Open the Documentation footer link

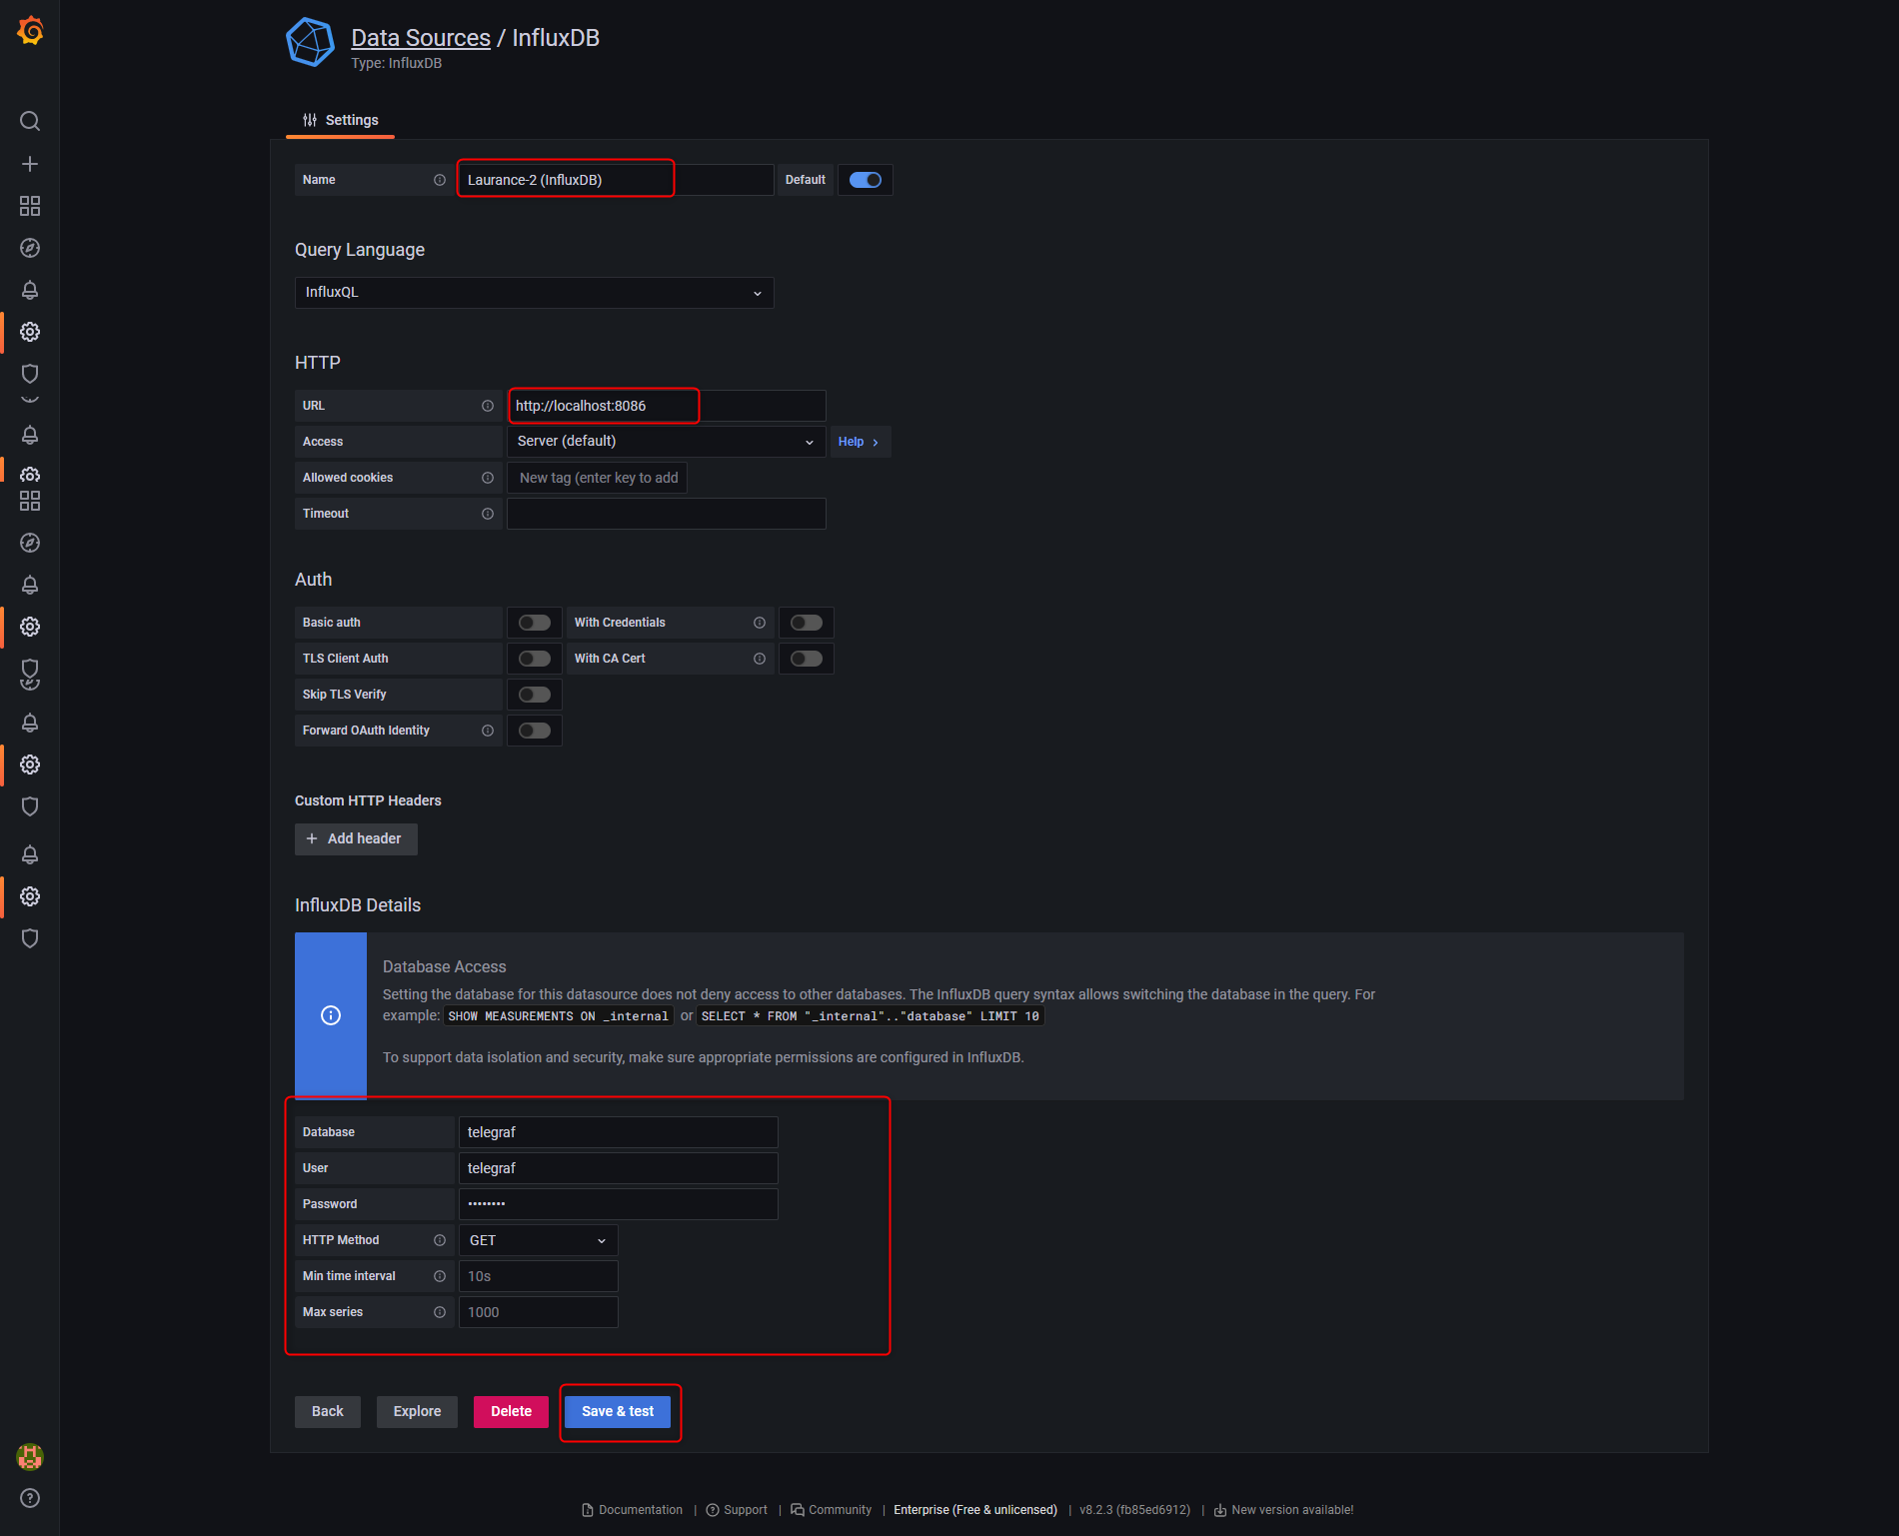point(633,1510)
